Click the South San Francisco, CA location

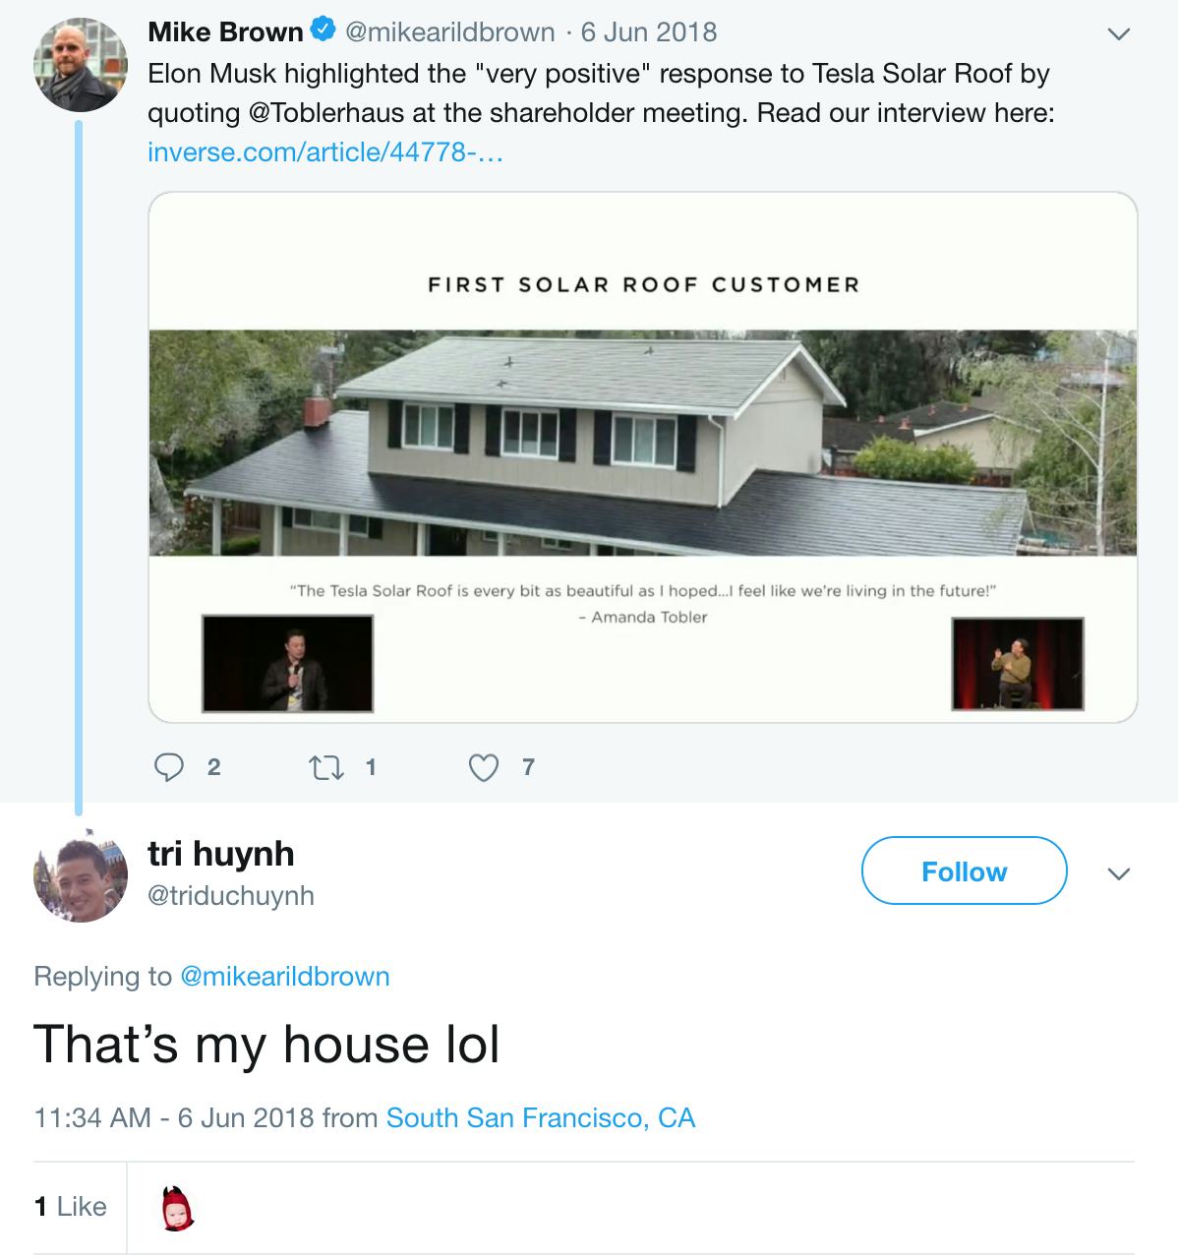[x=540, y=1118]
